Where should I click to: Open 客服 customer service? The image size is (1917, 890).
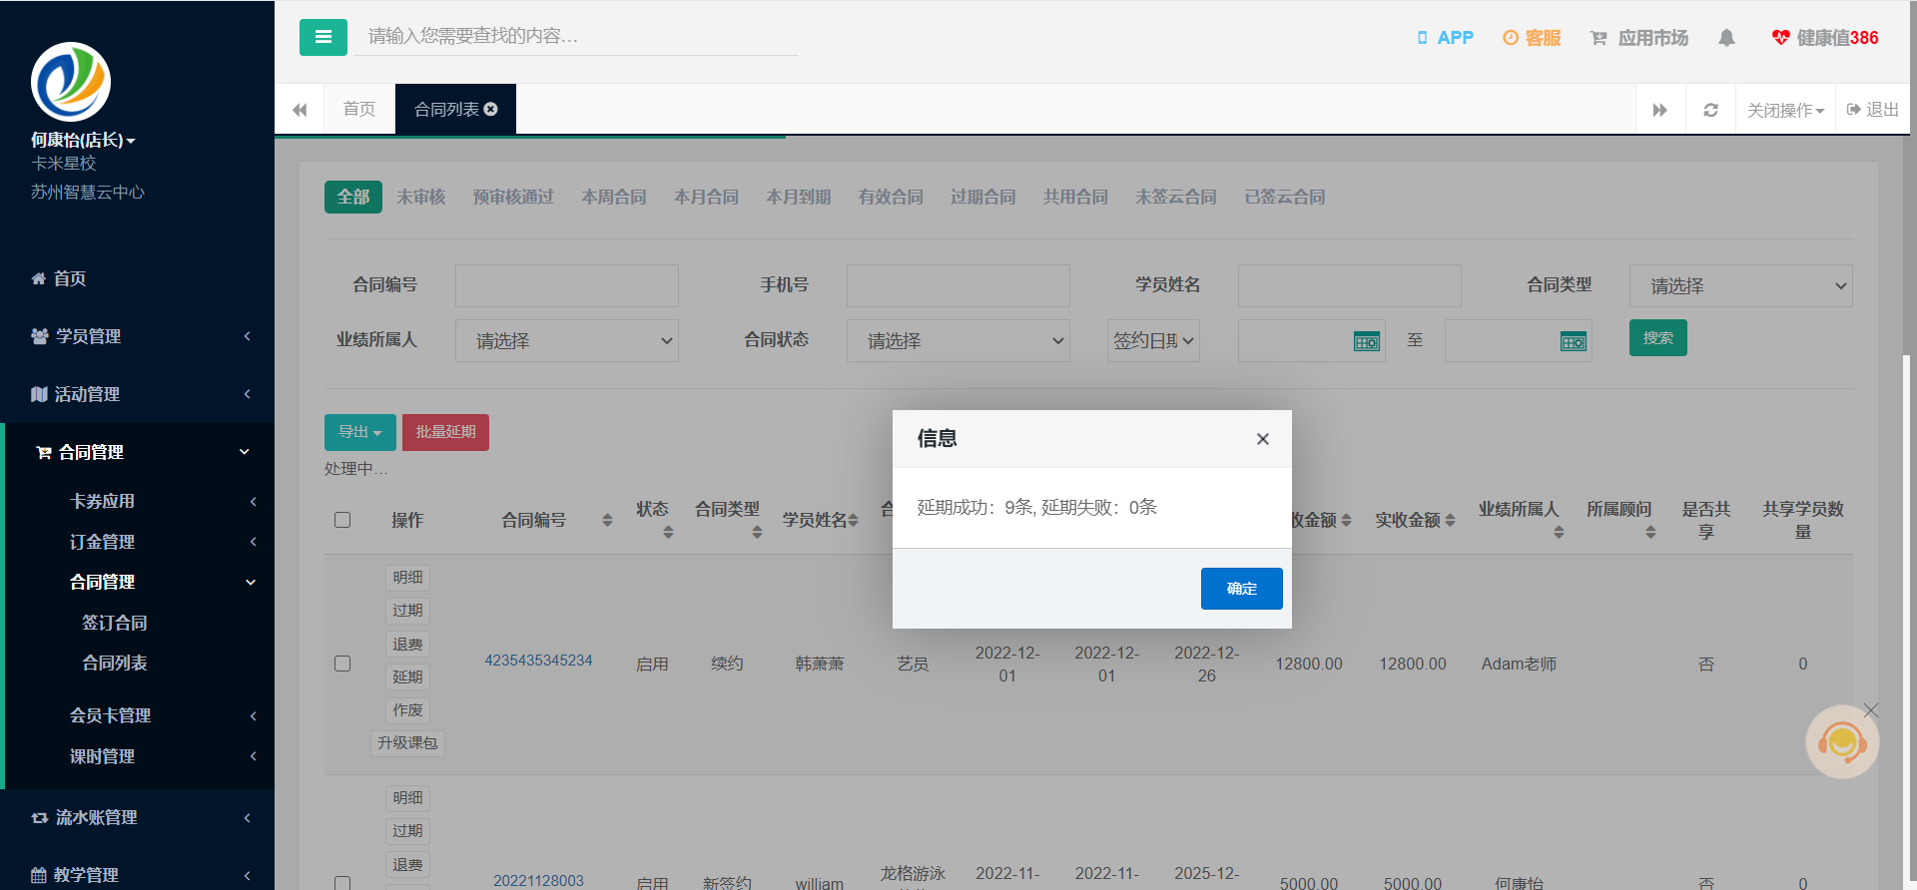click(1532, 38)
